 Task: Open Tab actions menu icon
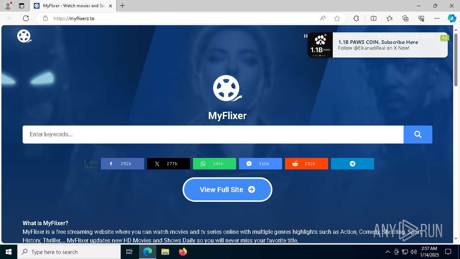(22, 6)
